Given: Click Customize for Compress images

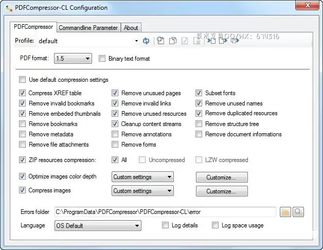Looking at the screenshot, I should (222, 191).
